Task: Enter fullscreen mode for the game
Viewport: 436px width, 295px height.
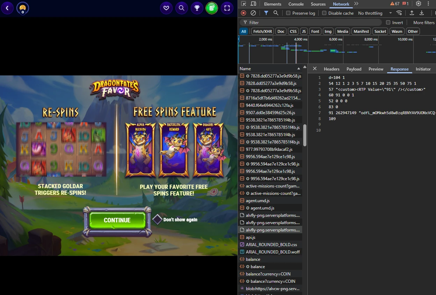Action: click(227, 8)
